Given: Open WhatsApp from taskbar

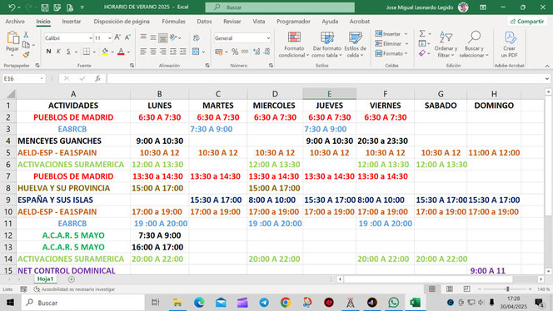Looking at the screenshot, I should [394, 303].
